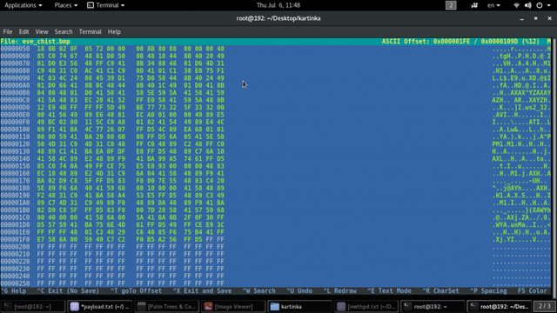Click the screen recorder camera icon
Viewport: 557px width, 313px height.
474,5
